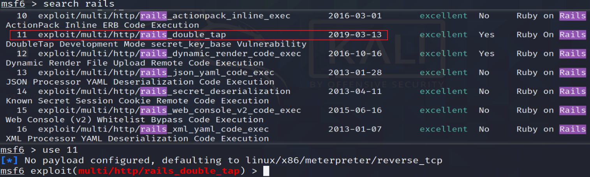The height and width of the screenshot is (177, 590).
Task: Click rails_web_console_v2_code_exec module path
Action: coord(169,111)
